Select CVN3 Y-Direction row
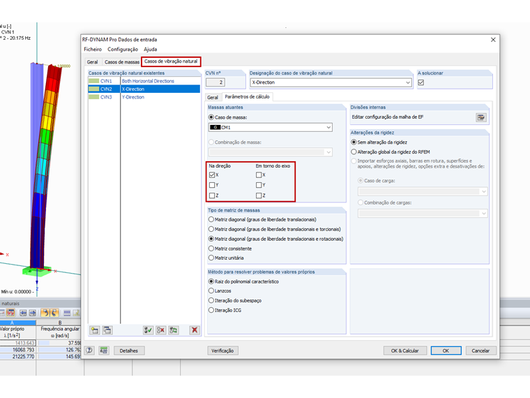The height and width of the screenshot is (398, 530). click(x=144, y=97)
